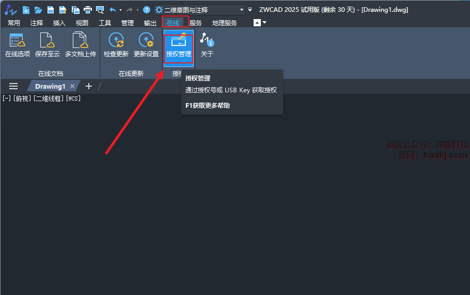Close the Drawing1 tab
The image size is (470, 295).
point(72,86)
